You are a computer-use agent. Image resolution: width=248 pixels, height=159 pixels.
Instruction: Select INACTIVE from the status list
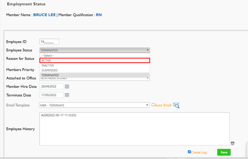pyautogui.click(x=95, y=65)
